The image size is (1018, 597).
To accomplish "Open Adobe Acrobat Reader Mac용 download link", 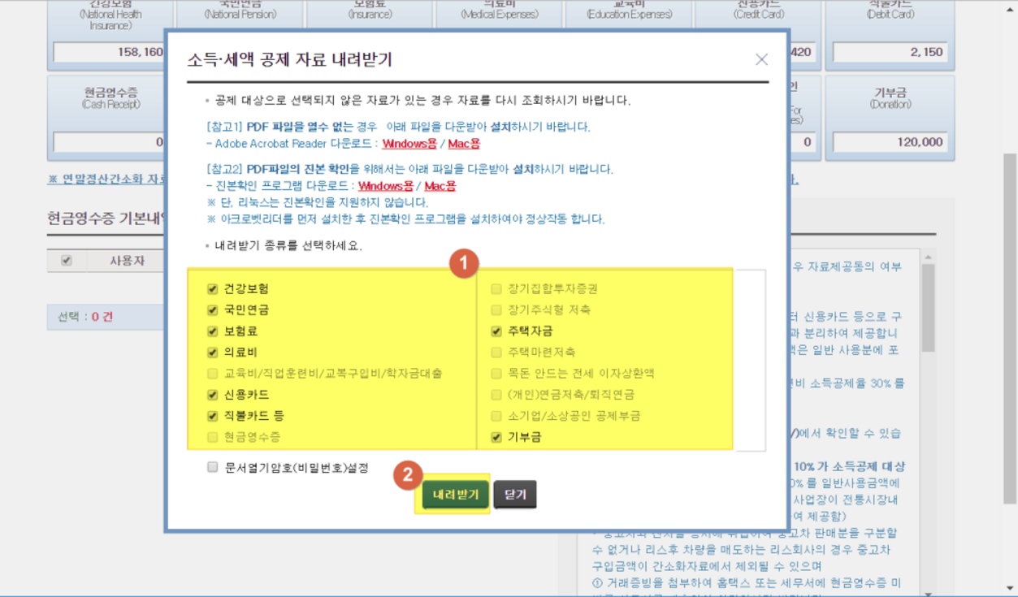I will [x=464, y=144].
